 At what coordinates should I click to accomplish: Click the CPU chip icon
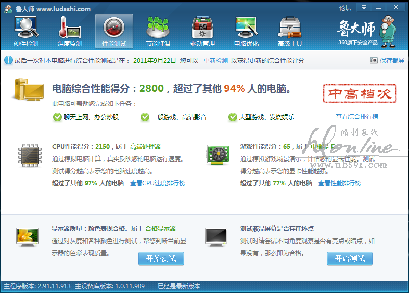tap(30, 155)
